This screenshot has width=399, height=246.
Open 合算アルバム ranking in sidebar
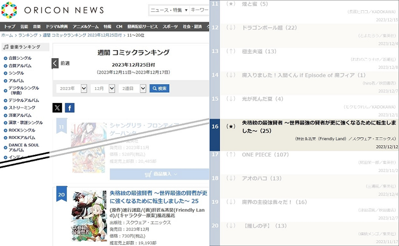(20, 65)
